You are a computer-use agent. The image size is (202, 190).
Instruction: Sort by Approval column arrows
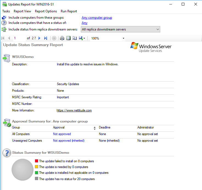tap(95, 128)
